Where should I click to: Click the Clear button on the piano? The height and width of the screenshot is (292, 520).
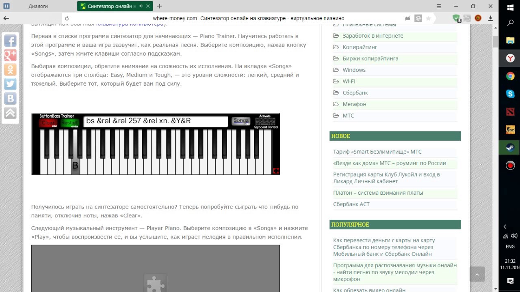[x=48, y=123]
